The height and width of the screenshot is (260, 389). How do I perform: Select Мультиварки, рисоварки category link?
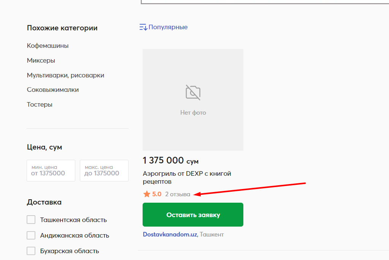pyautogui.click(x=65, y=75)
